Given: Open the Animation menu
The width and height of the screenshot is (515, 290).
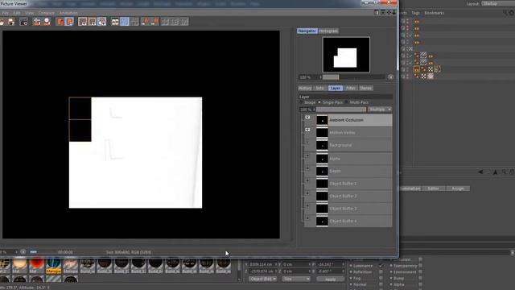Looking at the screenshot, I should pos(68,13).
